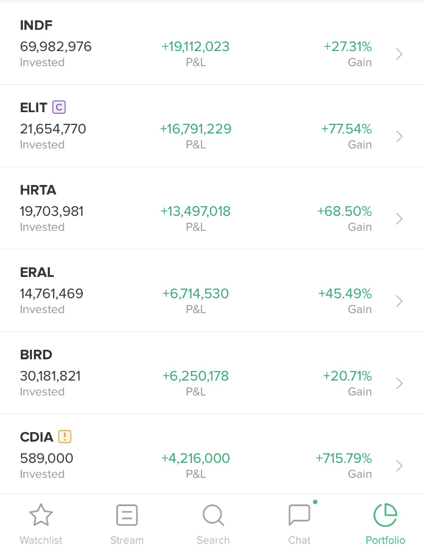
Task: Select the HRTA ticker name
Action: (38, 190)
